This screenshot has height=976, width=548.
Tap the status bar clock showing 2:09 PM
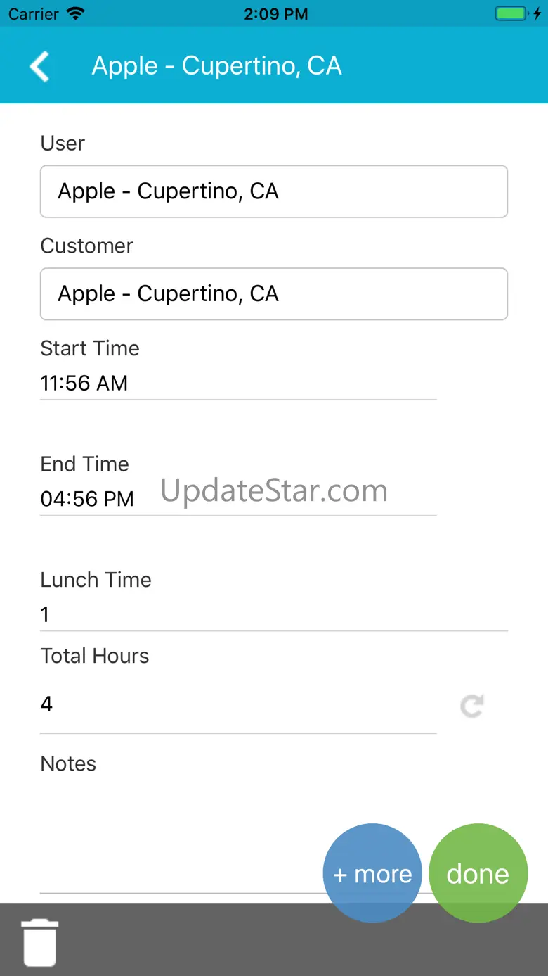[x=275, y=14]
